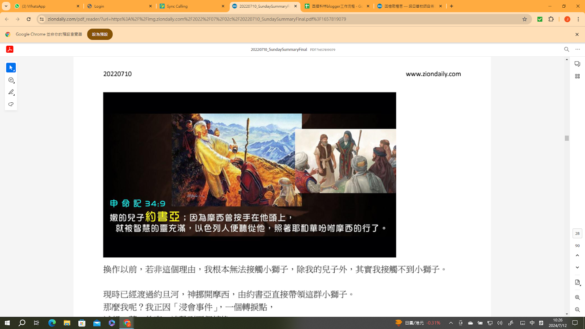Open the PDF viewer more options menu
The image size is (585, 329).
(578, 49)
